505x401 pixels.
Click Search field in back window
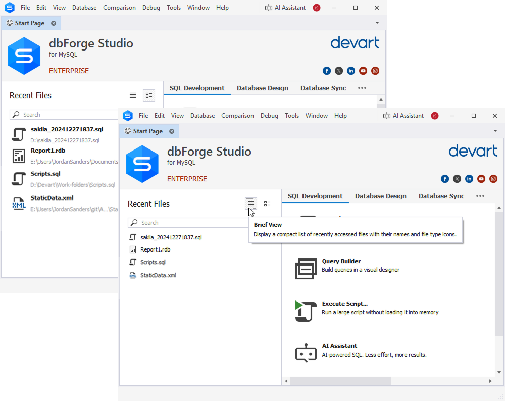pyautogui.click(x=65, y=115)
